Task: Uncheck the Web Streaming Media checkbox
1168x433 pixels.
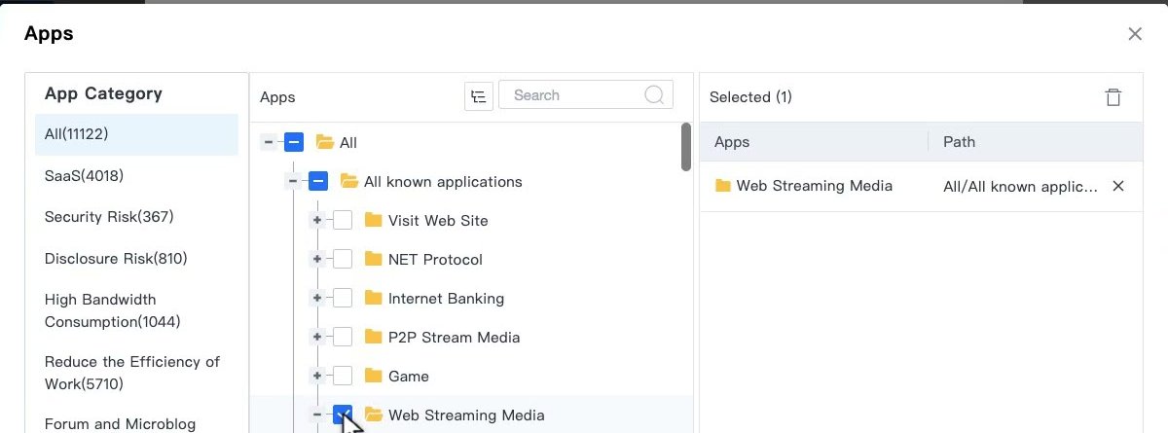Action: [x=343, y=415]
